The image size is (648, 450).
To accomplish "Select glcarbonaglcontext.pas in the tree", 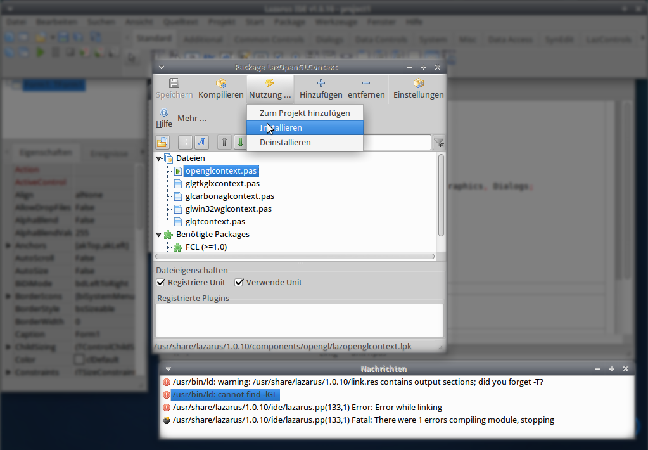I will coord(230,196).
